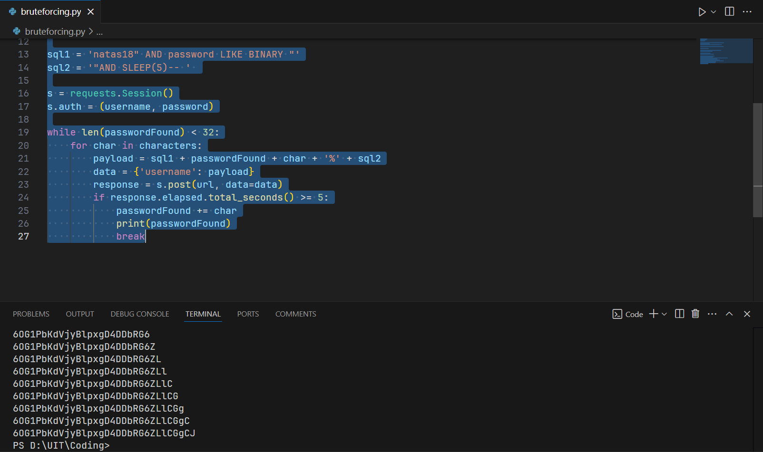Image resolution: width=763 pixels, height=452 pixels.
Task: Split the editor to the right
Action: [x=729, y=11]
